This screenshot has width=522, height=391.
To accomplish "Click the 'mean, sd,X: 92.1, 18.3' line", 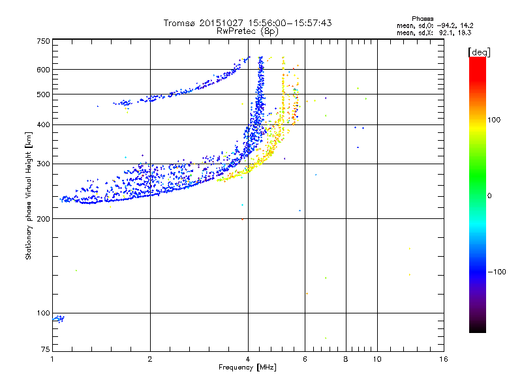I will pyautogui.click(x=434, y=33).
